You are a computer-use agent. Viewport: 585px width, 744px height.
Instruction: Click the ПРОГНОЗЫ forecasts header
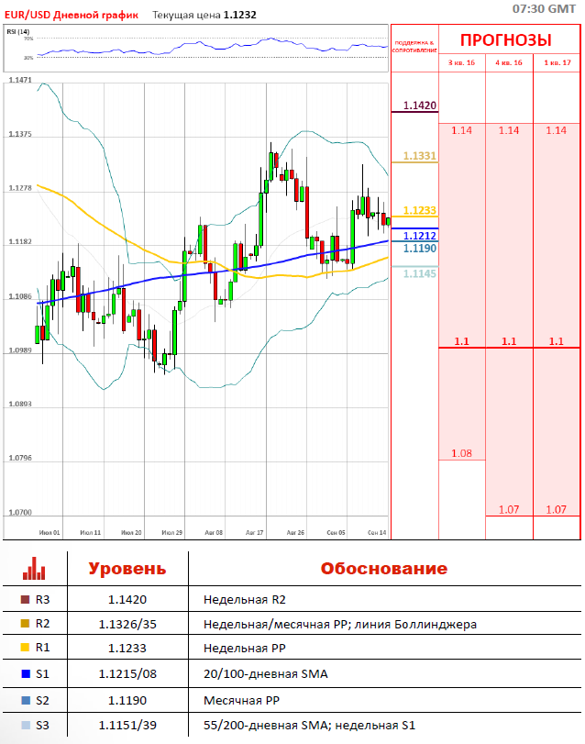click(506, 39)
